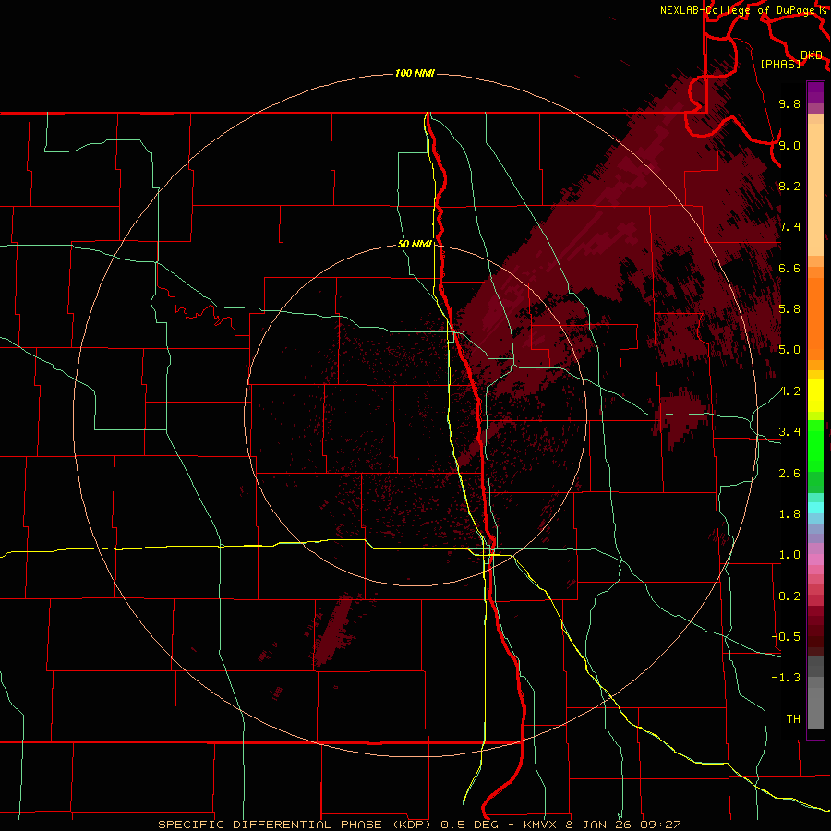Click the KMVX station ID in the caption
Image resolution: width=831 pixels, height=831 pixels.
point(542,825)
